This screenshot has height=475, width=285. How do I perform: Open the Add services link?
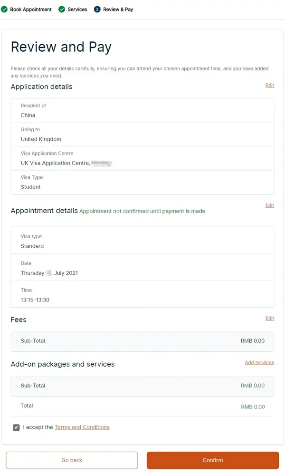coord(259,363)
